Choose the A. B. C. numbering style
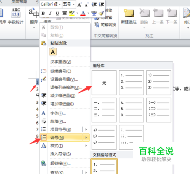 point(131,110)
